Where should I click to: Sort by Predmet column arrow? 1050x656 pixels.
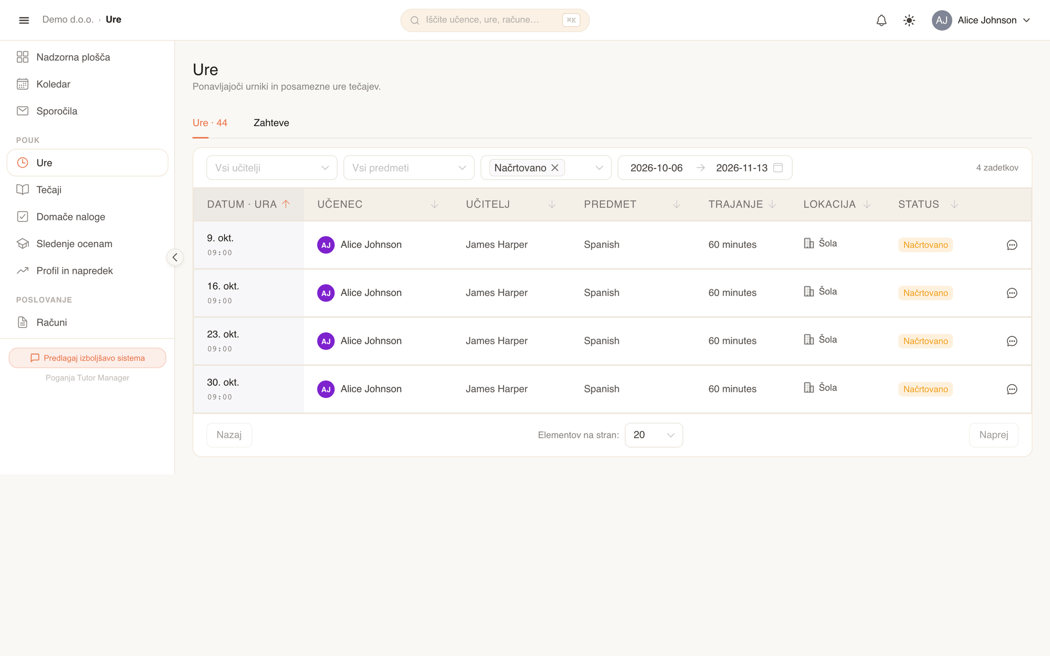677,204
